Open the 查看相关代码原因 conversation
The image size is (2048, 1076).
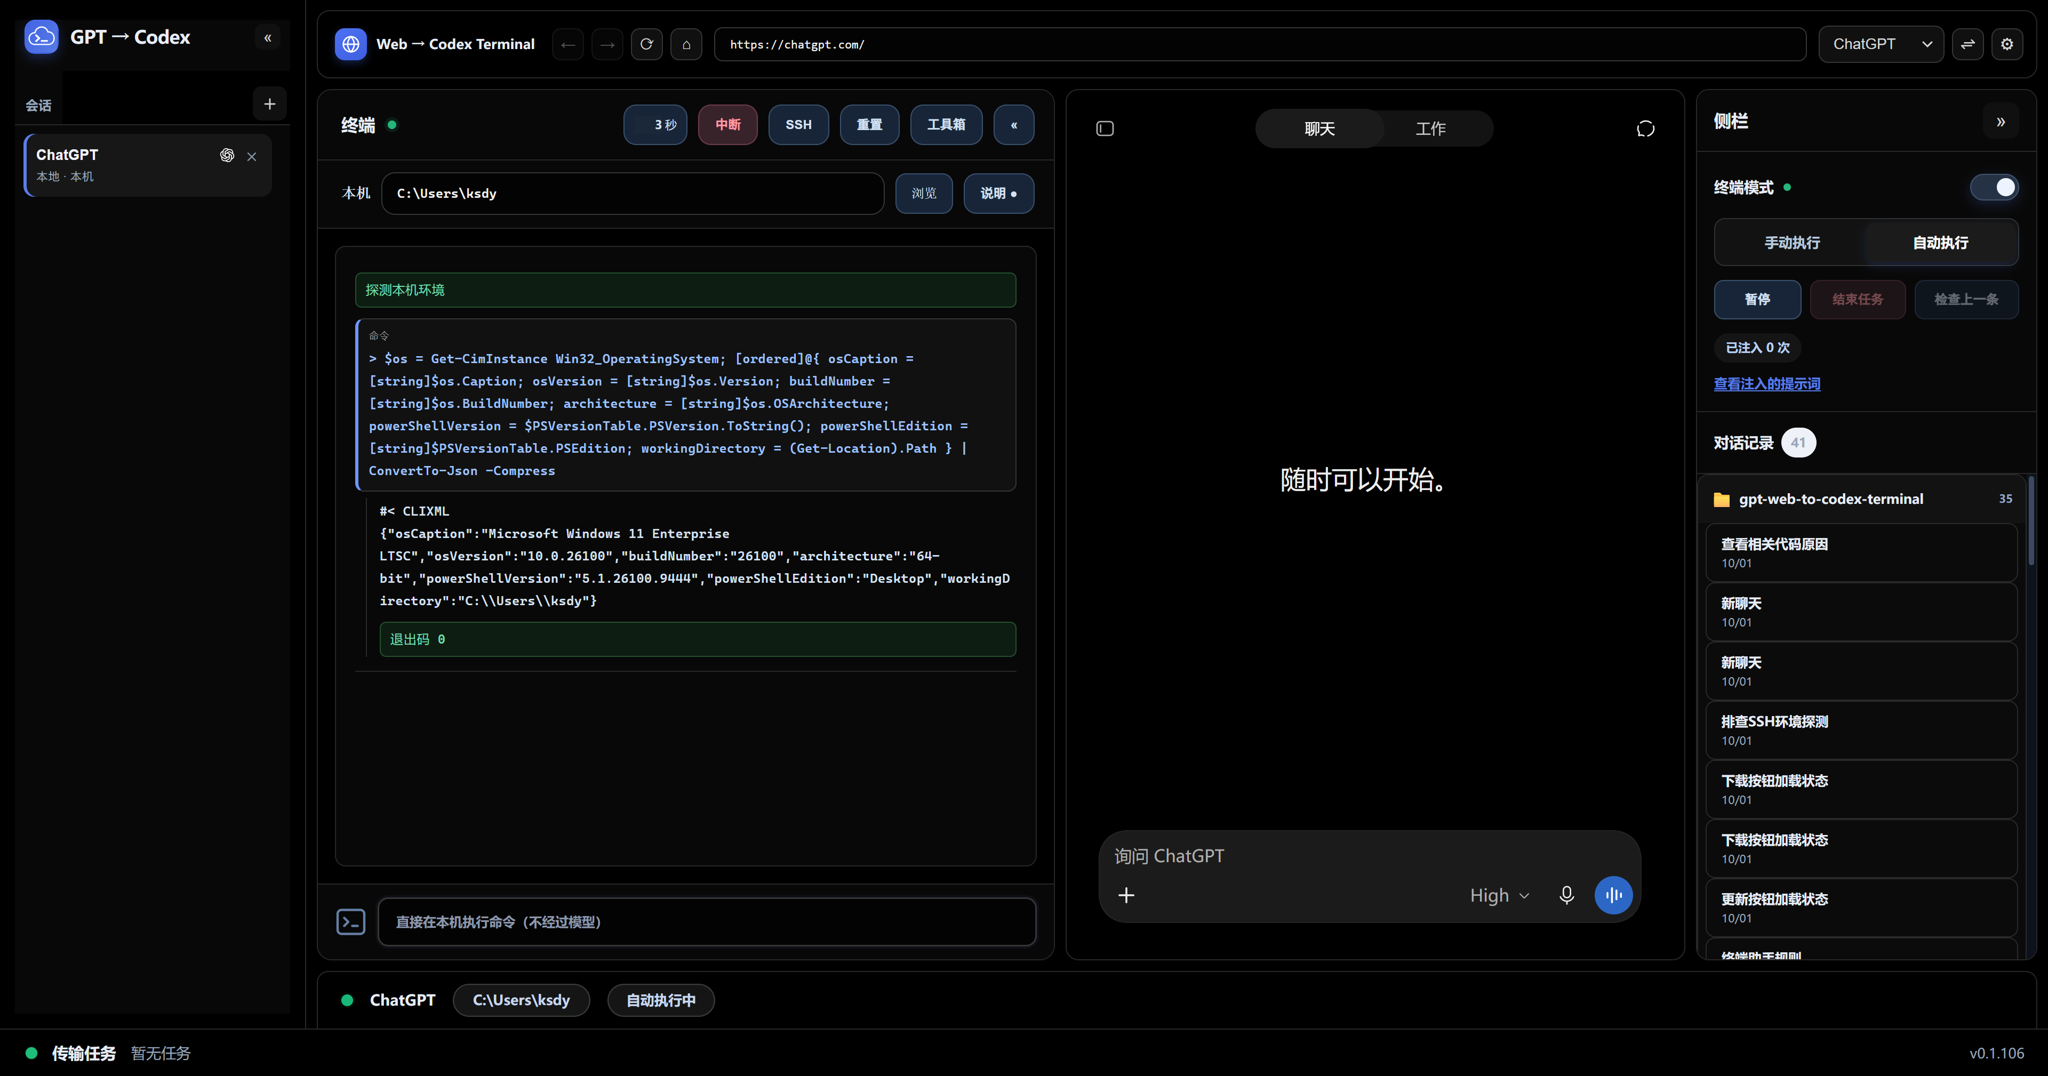coord(1861,553)
